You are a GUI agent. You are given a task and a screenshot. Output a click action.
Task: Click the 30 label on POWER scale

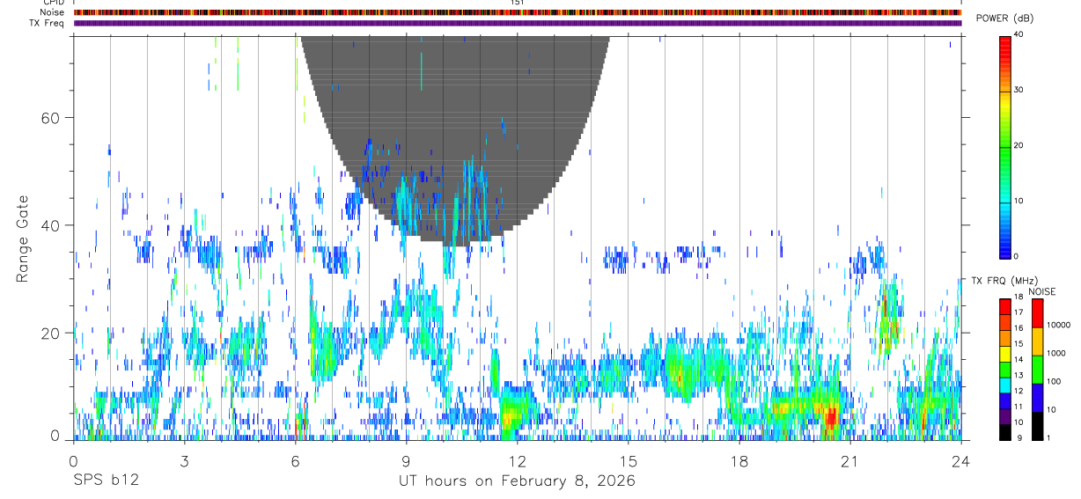tap(1019, 90)
